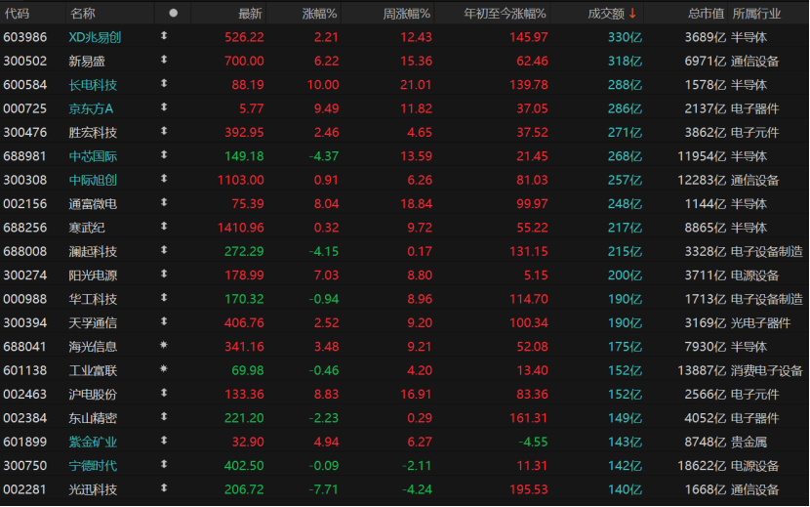Select stock name 天孚通信
Screen dimensions: 810x507
(93, 322)
